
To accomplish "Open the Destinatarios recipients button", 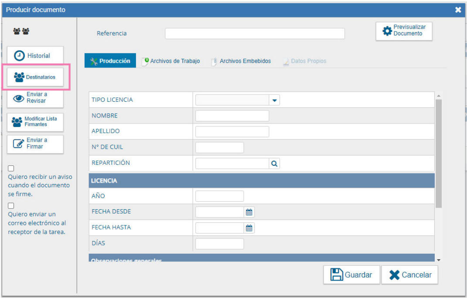I will coord(35,77).
